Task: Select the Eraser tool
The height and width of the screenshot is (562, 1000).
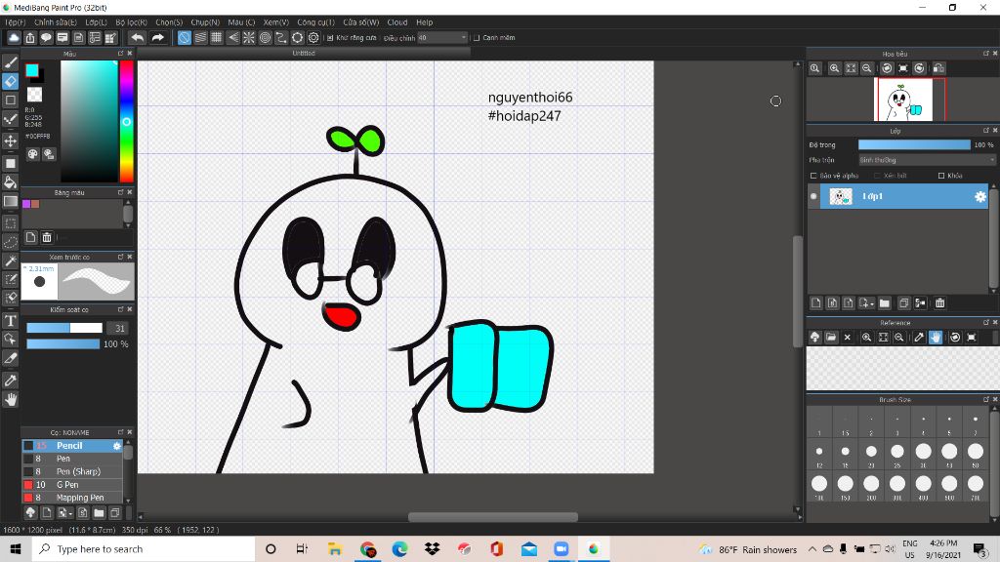Action: coord(10,82)
